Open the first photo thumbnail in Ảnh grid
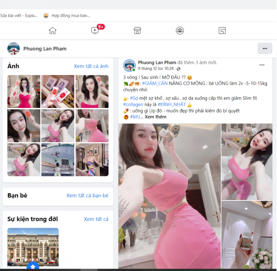The width and height of the screenshot is (277, 271). point(24,91)
